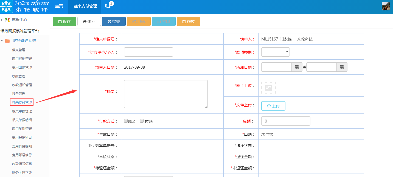Click the 上传 file upload button
The width and height of the screenshot is (393, 177).
click(x=273, y=106)
